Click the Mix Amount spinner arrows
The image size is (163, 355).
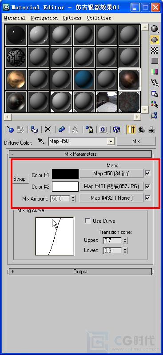click(73, 199)
